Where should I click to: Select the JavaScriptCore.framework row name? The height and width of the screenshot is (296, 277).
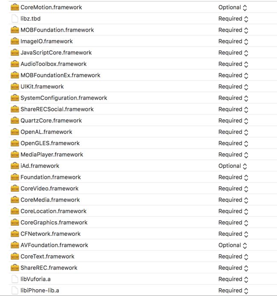(x=56, y=53)
